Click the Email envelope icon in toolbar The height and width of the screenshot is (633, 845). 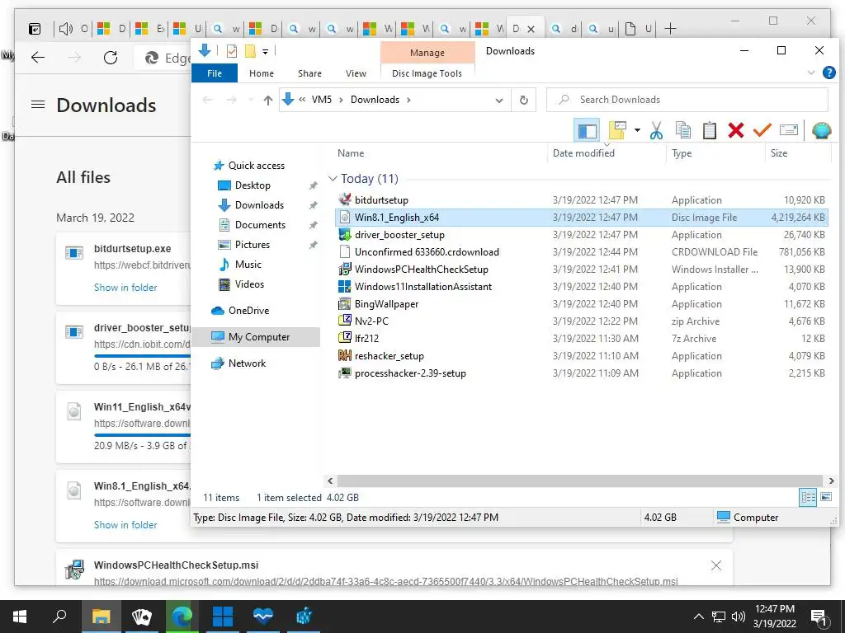[788, 131]
